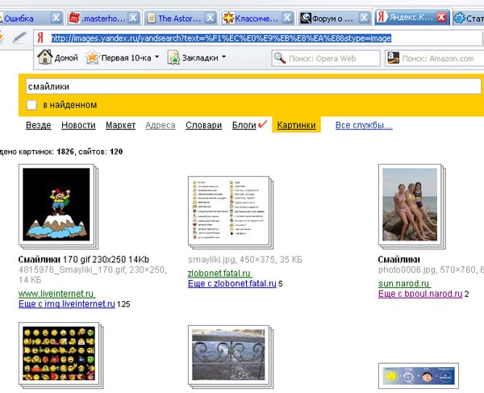This screenshot has width=484, height=393.
Task: Close the active Яндекс.К… tab
Action: pos(442,17)
